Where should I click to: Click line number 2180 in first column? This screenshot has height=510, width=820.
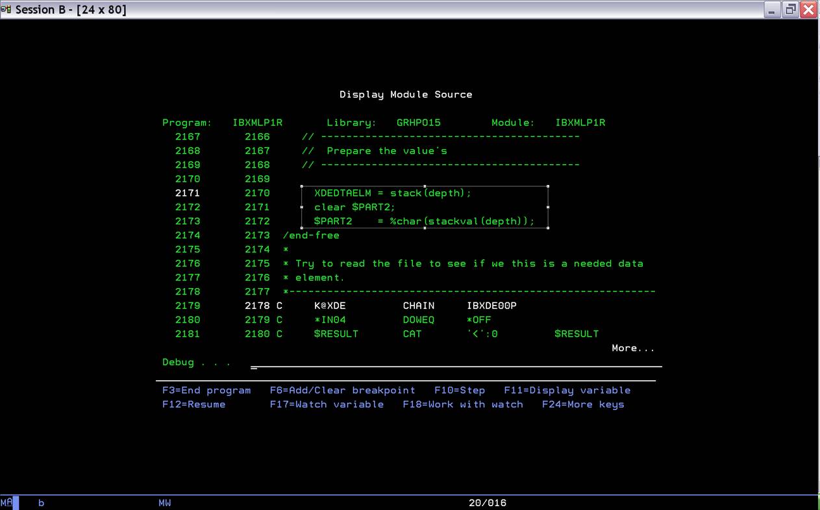[x=188, y=320]
